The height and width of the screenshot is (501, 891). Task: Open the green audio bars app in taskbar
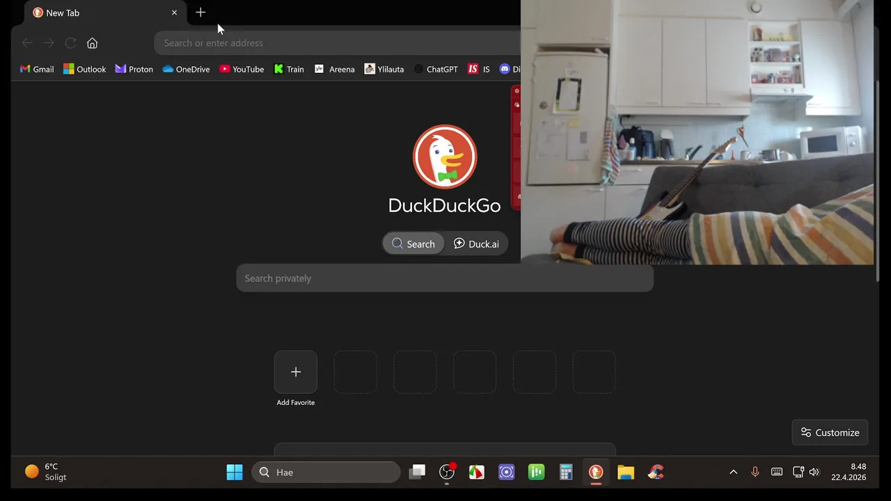[536, 472]
